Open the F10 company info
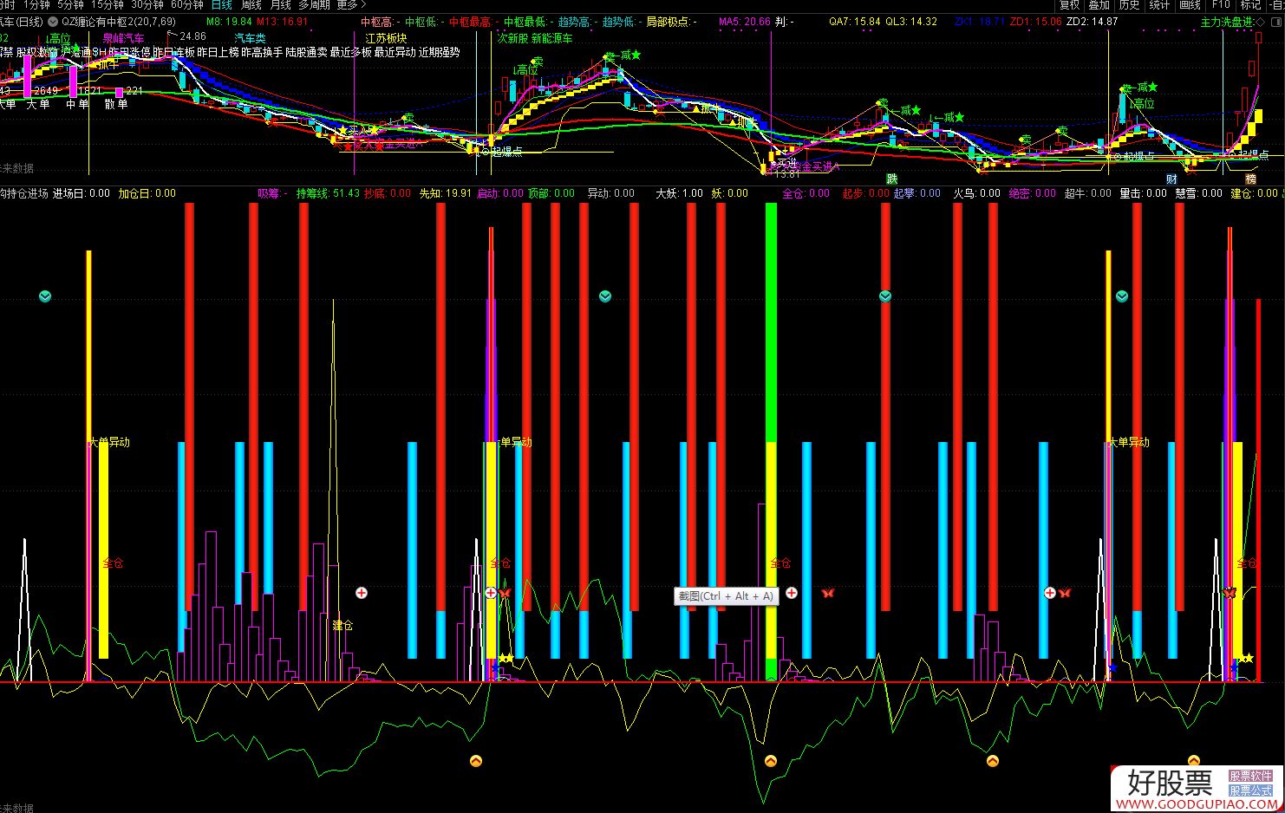Image resolution: width=1285 pixels, height=813 pixels. 1221,5
